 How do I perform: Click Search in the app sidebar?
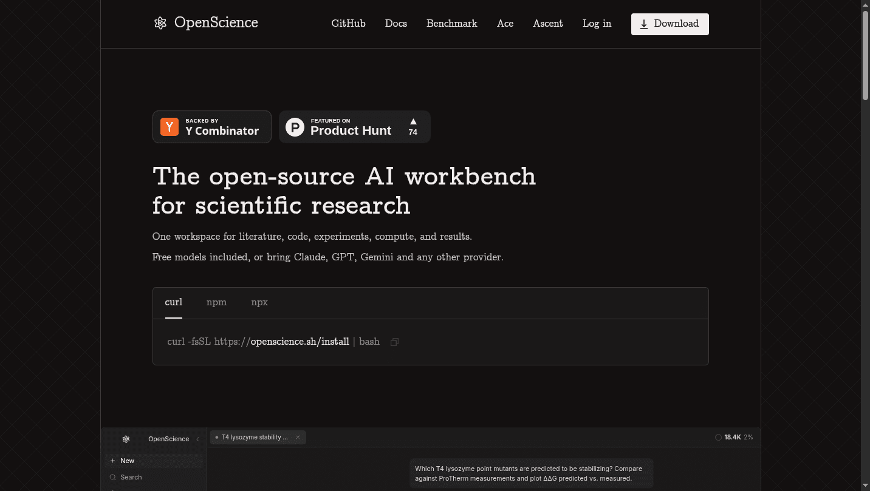(x=154, y=477)
